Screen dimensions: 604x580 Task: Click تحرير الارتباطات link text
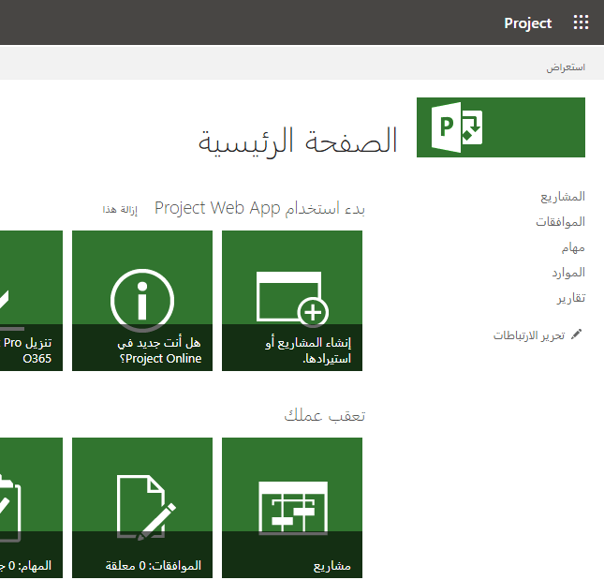point(529,335)
